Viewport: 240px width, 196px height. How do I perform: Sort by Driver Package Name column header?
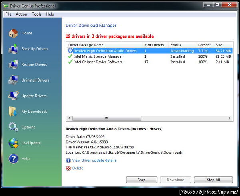[x=104, y=45]
